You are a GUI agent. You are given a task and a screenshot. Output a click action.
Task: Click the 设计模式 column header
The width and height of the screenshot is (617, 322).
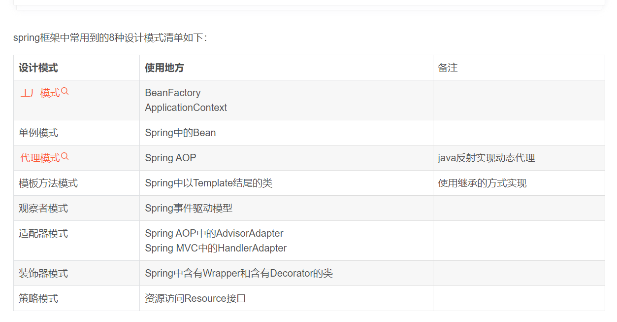38,68
